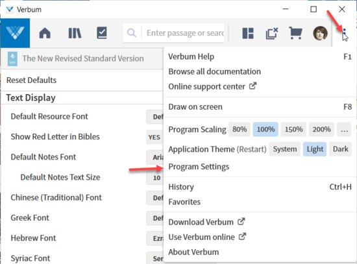Click the Verbum title bar app icon

click(10, 10)
